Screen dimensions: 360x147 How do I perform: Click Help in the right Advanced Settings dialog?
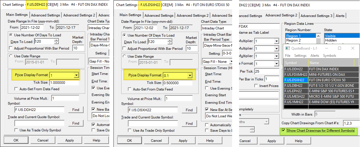tap(299, 141)
